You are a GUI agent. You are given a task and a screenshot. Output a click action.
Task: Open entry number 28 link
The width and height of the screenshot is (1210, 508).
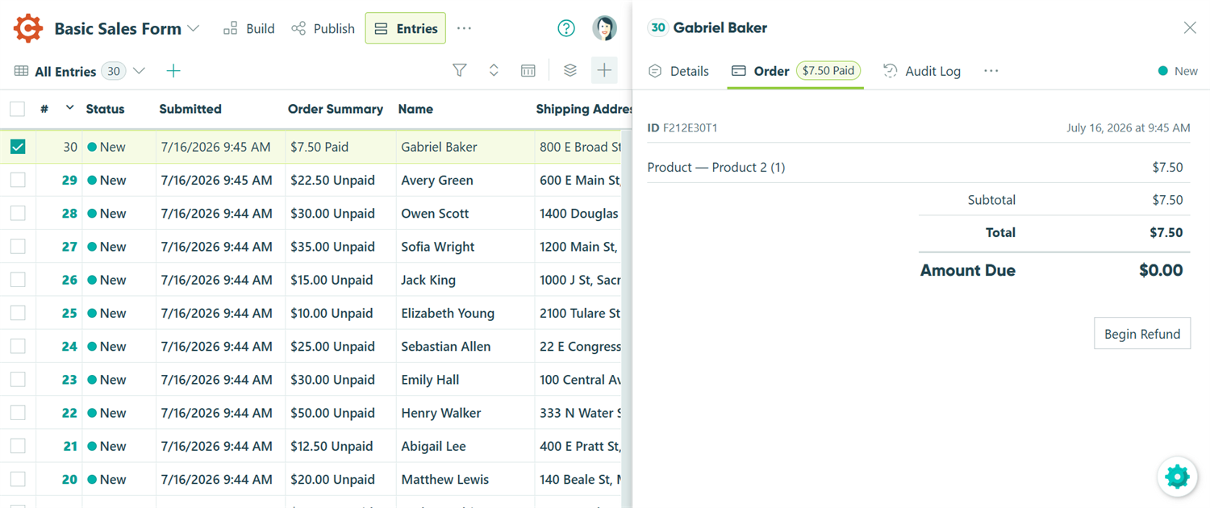click(x=69, y=213)
